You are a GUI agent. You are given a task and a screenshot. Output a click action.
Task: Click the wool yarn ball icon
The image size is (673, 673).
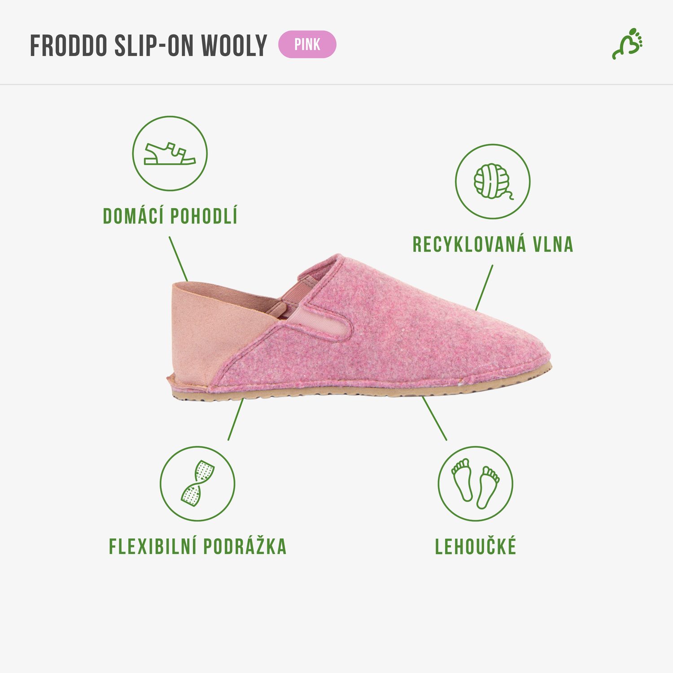coord(493,181)
